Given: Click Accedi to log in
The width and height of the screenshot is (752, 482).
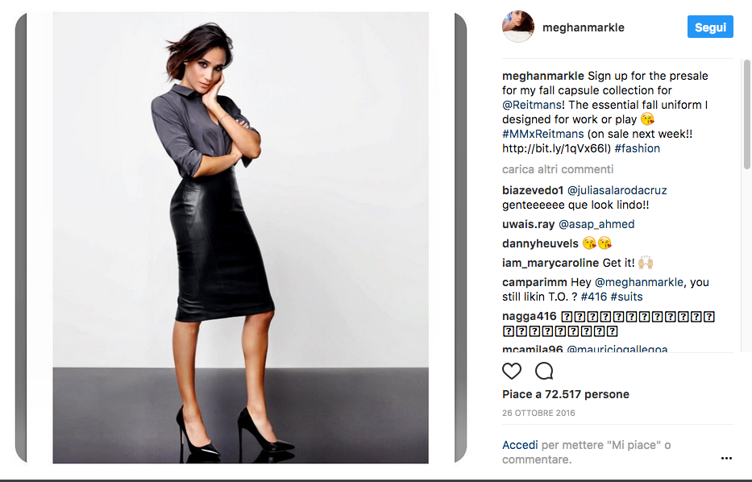Looking at the screenshot, I should pyautogui.click(x=520, y=445).
